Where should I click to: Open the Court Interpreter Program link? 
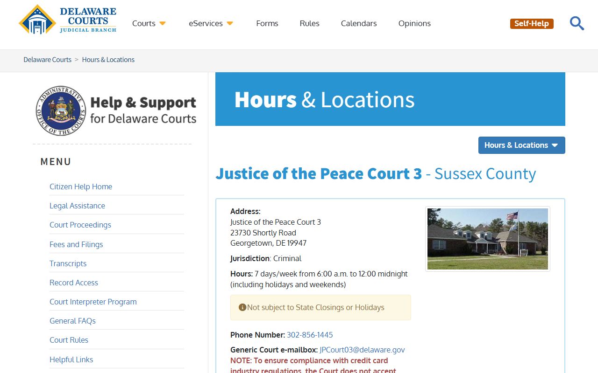pyautogui.click(x=93, y=302)
